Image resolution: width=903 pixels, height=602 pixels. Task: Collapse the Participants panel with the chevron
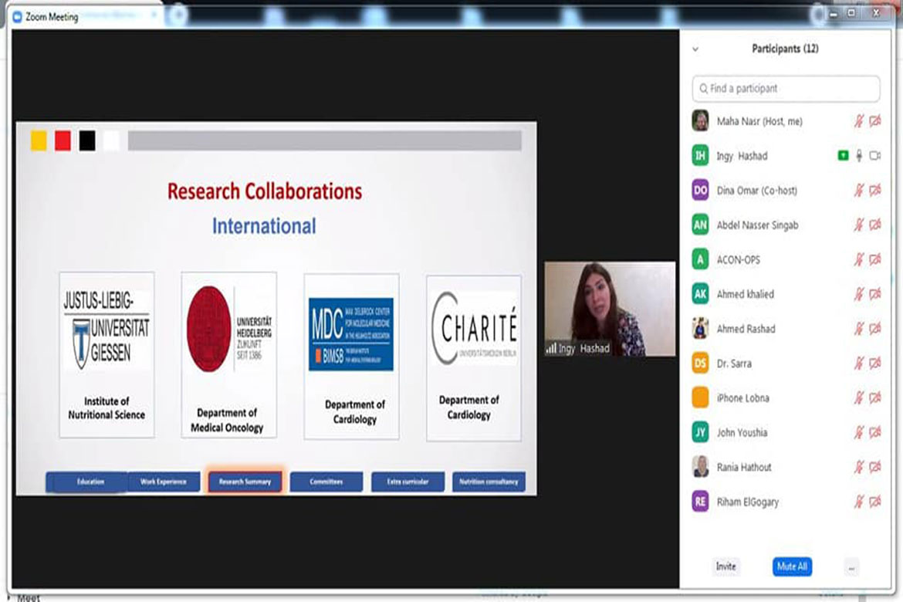coord(695,49)
